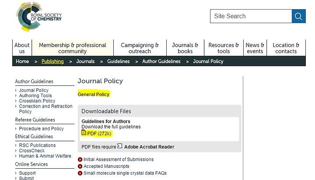This screenshot has width=315, height=180.
Task: Open Initial Assessment of Submissions
Action: tap(119, 160)
